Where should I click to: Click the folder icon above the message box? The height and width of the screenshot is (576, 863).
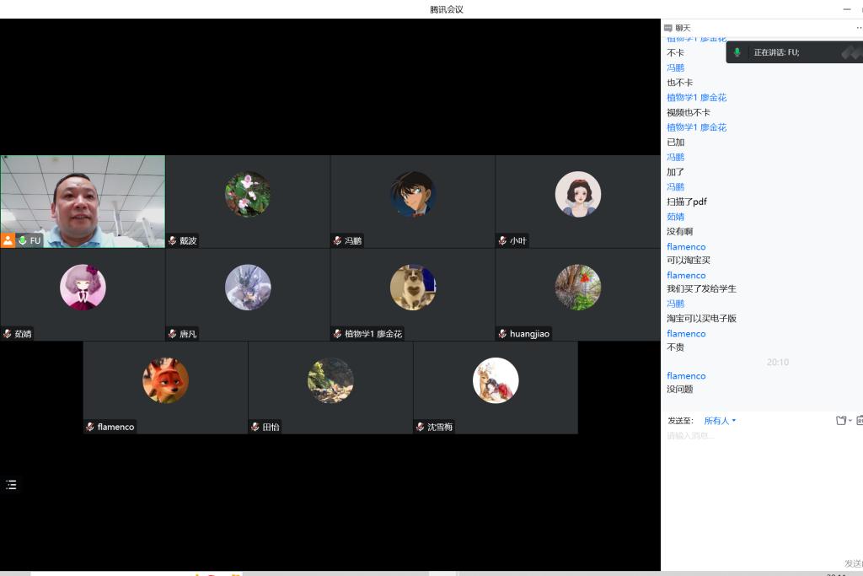click(x=840, y=420)
